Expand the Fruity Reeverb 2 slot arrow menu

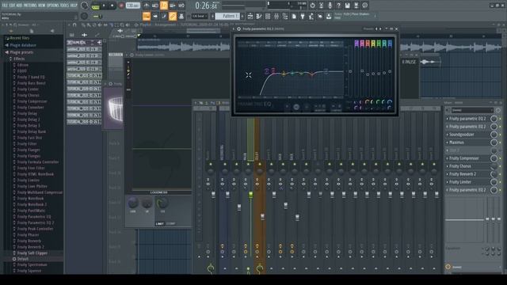point(447,174)
